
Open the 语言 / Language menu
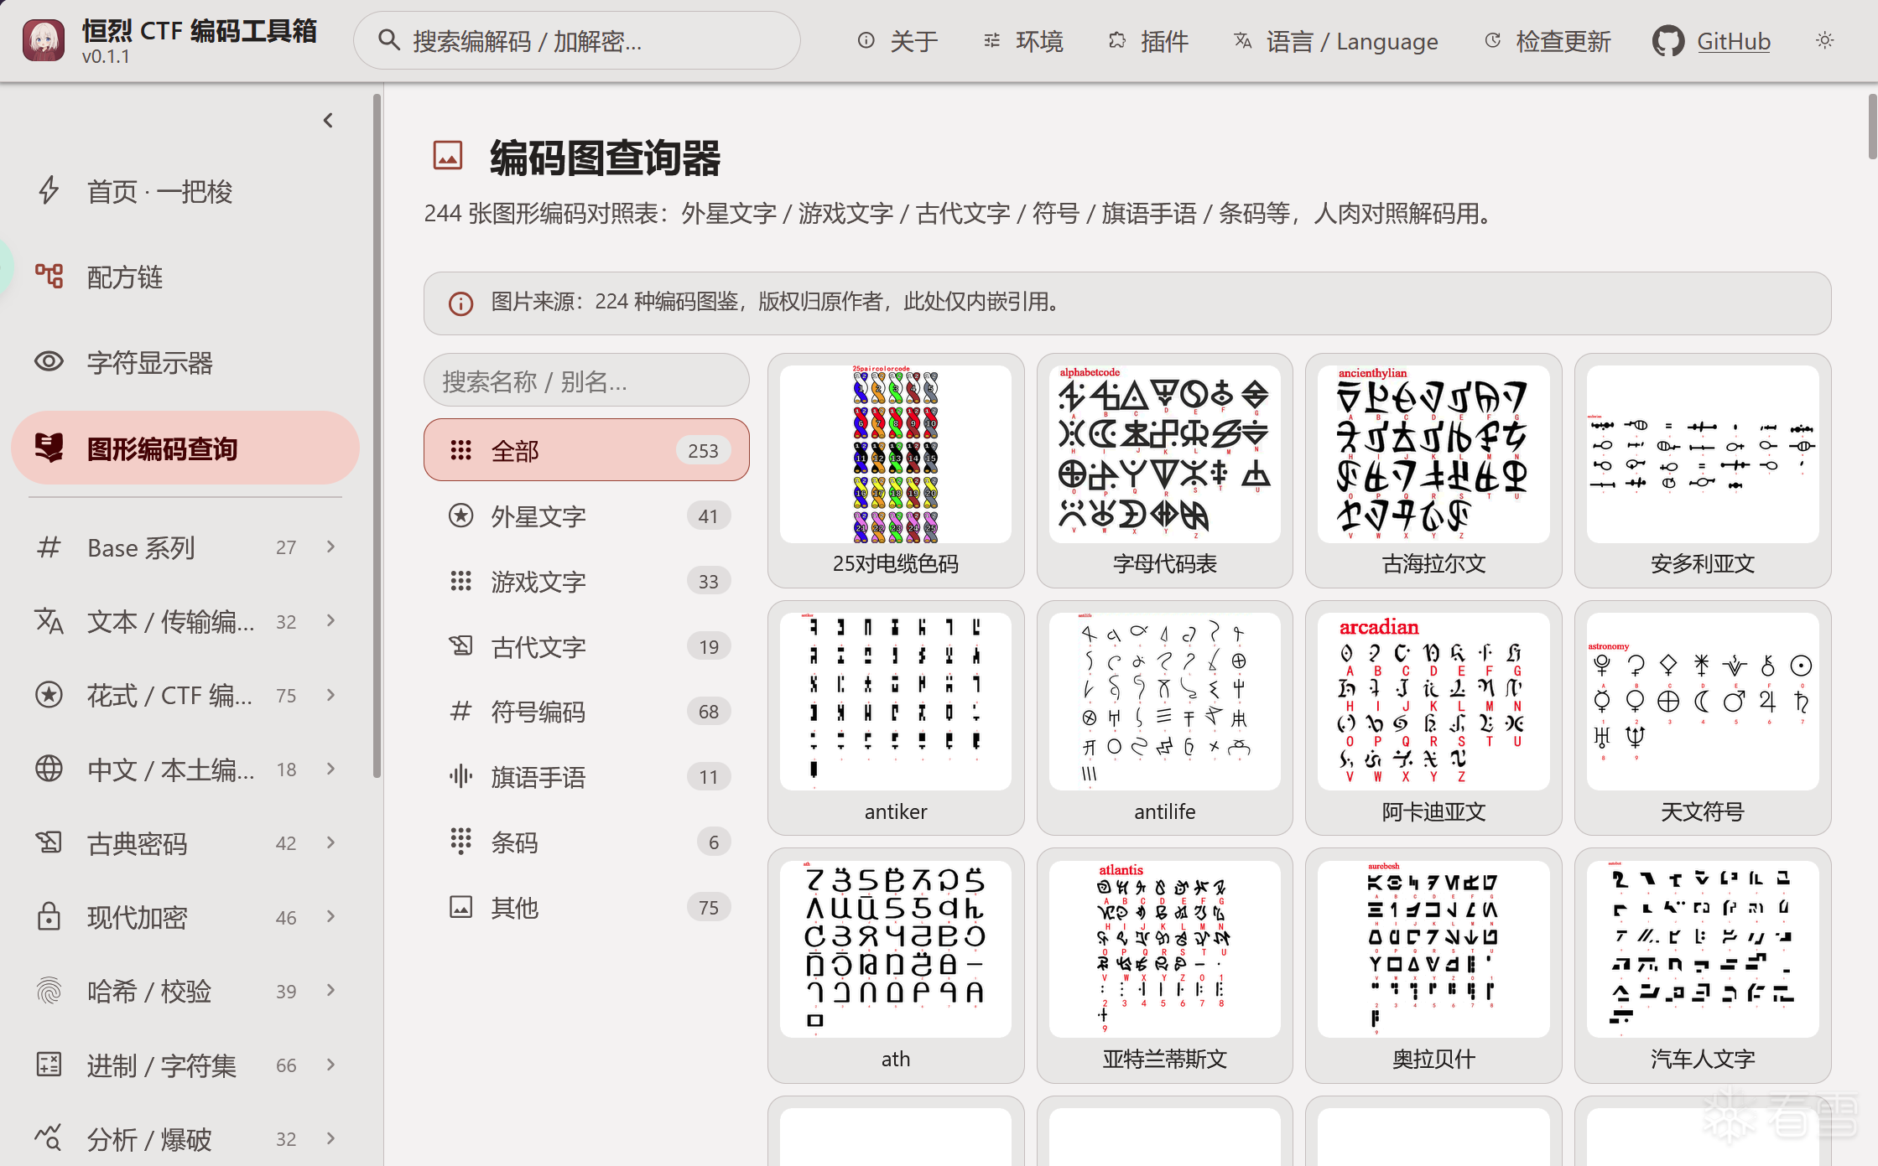pos(1336,41)
